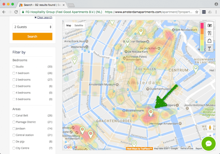Tick the 3 bedrooms checkbox
Viewport: 220px width, 154px height.
14,86
